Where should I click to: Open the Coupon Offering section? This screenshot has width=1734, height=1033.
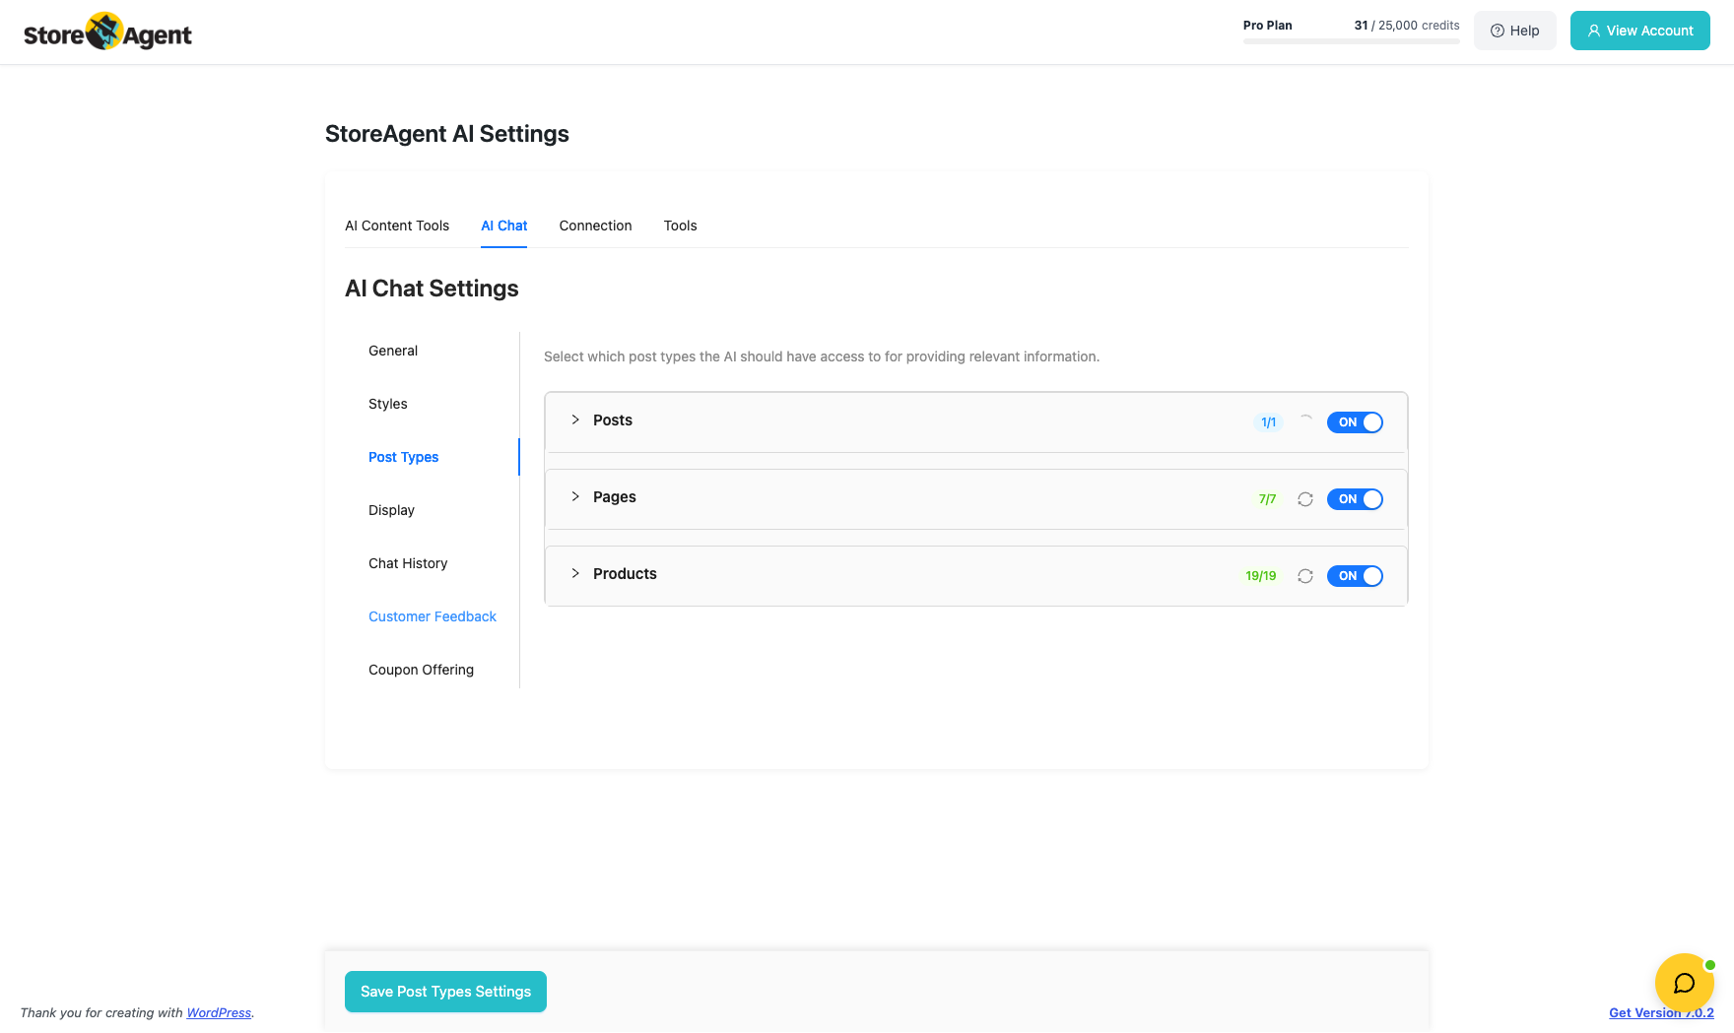point(421,670)
